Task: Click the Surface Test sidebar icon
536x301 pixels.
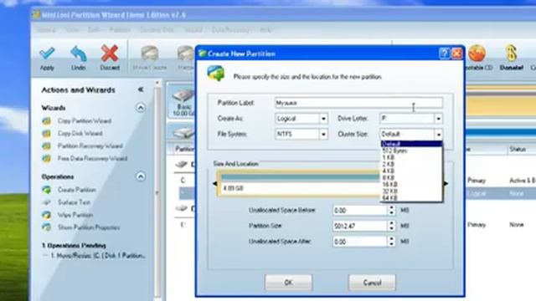Action: 47,202
